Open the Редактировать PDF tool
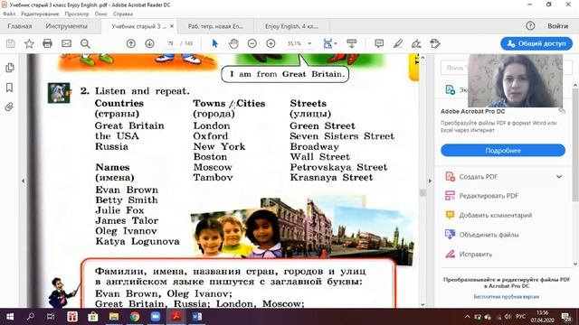The height and width of the screenshot is (325, 579). point(482,196)
